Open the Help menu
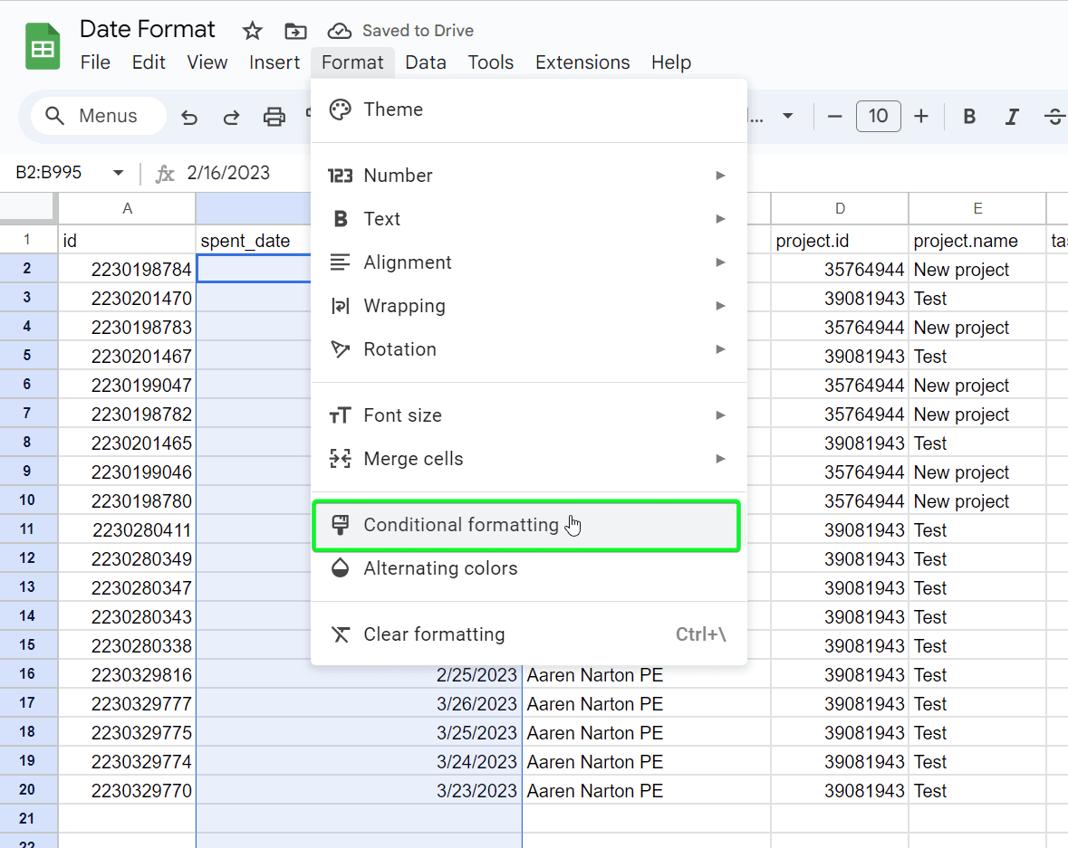Viewport: 1068px width, 848px height. (670, 62)
